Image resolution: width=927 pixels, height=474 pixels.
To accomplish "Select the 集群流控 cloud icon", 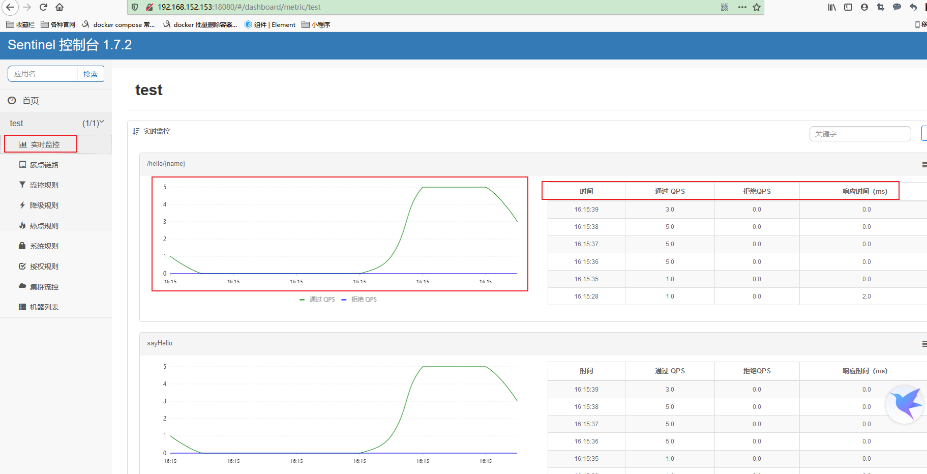I will pyautogui.click(x=22, y=286).
